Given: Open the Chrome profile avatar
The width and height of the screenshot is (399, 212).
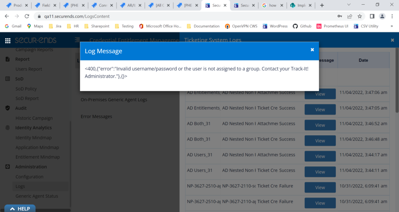Looking at the screenshot, I should point(382,16).
